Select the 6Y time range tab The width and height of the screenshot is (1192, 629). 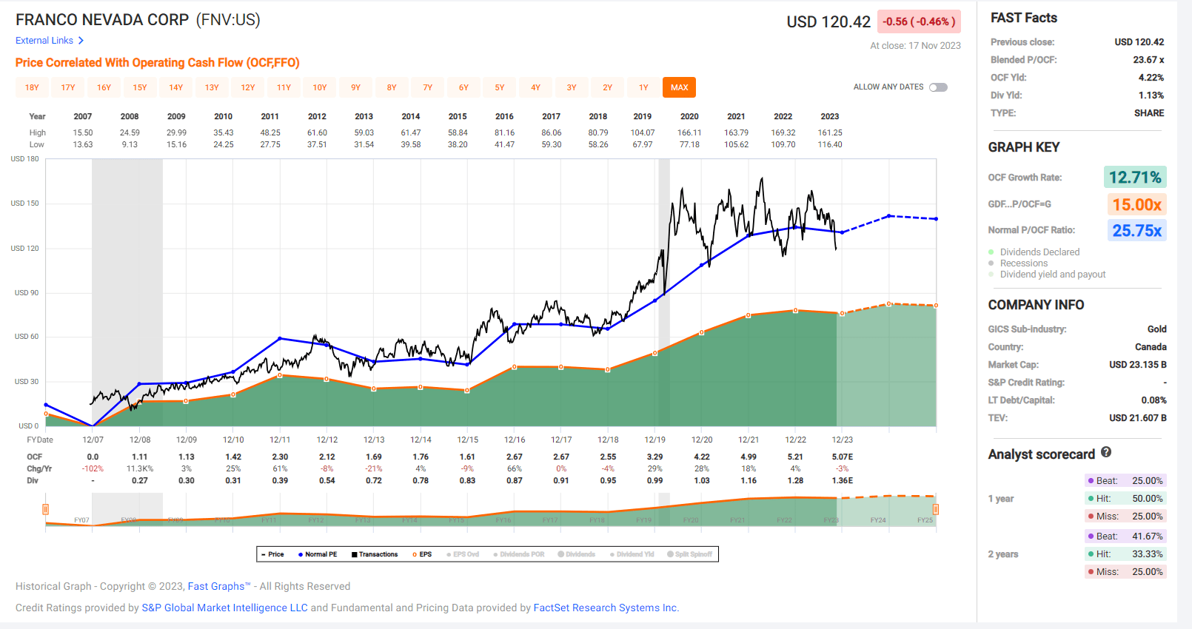click(x=463, y=87)
